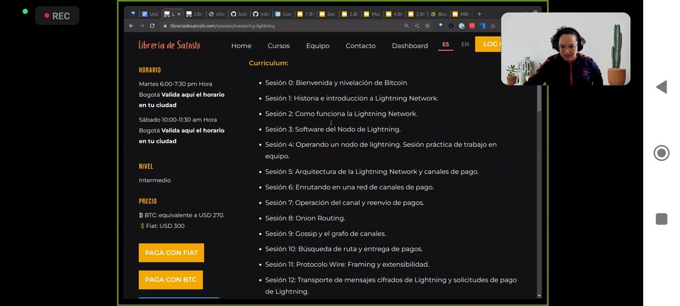Click the browser back arrow
The height and width of the screenshot is (306, 680).
point(131,25)
